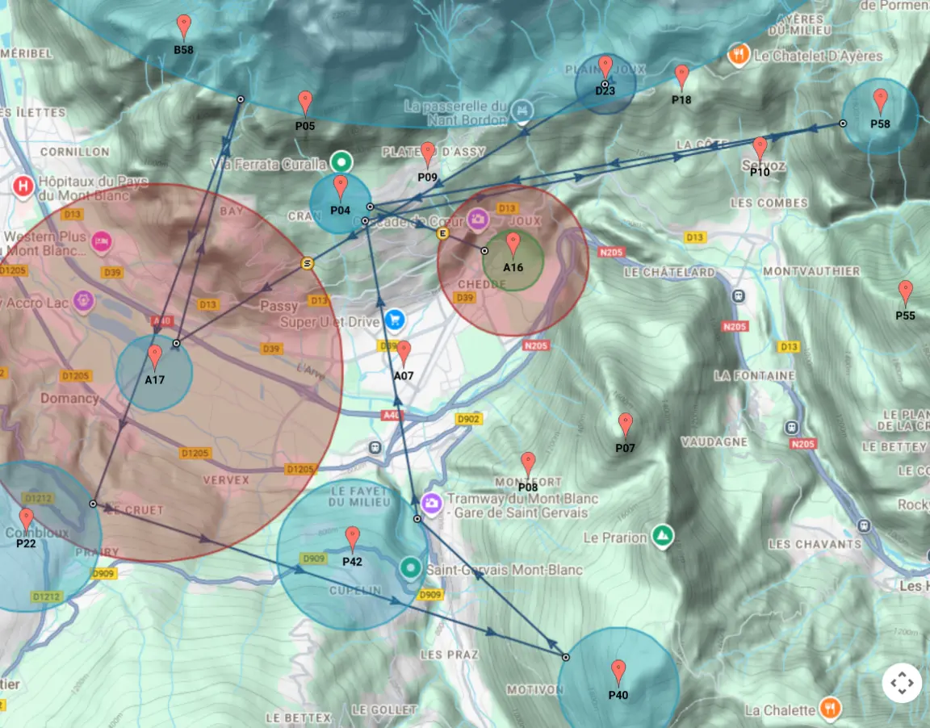
Task: Select the P07 waypoint pin
Action: point(625,425)
